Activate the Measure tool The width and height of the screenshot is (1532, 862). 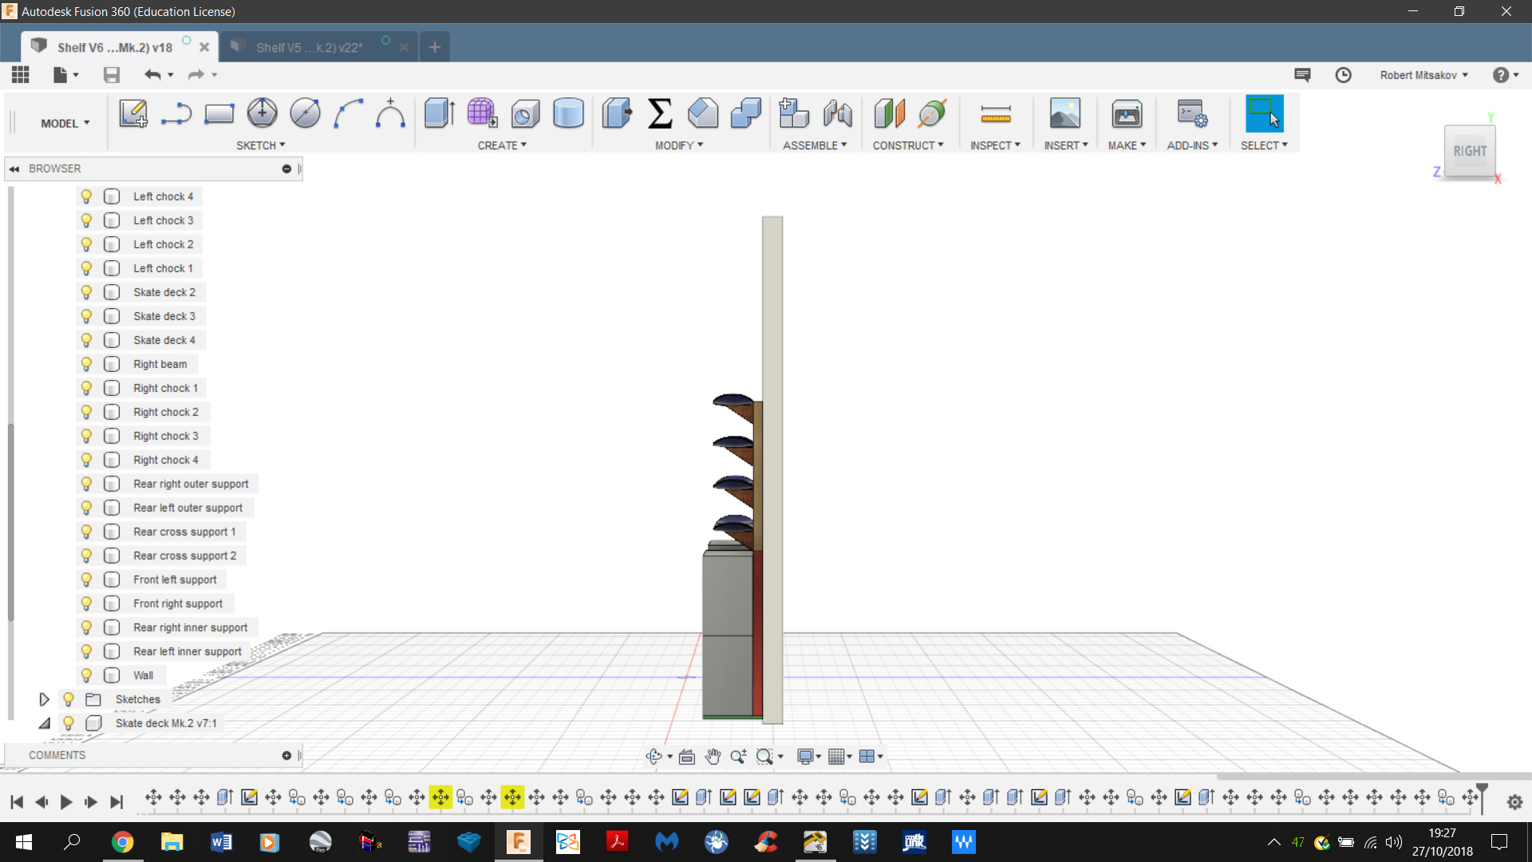point(996,115)
